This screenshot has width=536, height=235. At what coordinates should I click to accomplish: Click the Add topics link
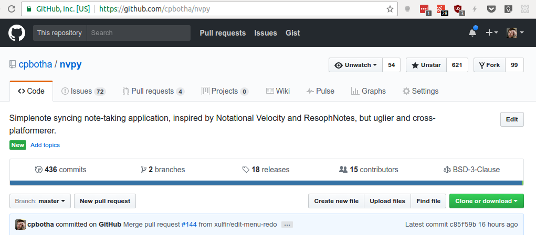pyautogui.click(x=45, y=145)
